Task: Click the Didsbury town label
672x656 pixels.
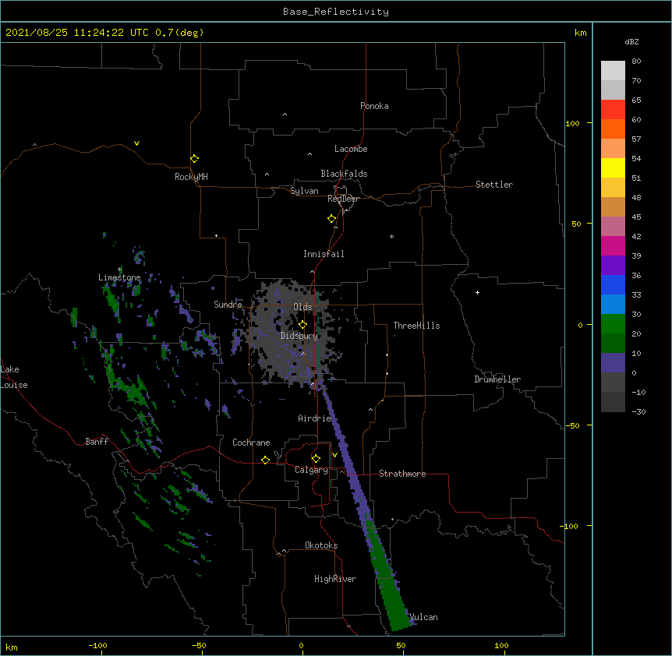Action: pyautogui.click(x=299, y=336)
